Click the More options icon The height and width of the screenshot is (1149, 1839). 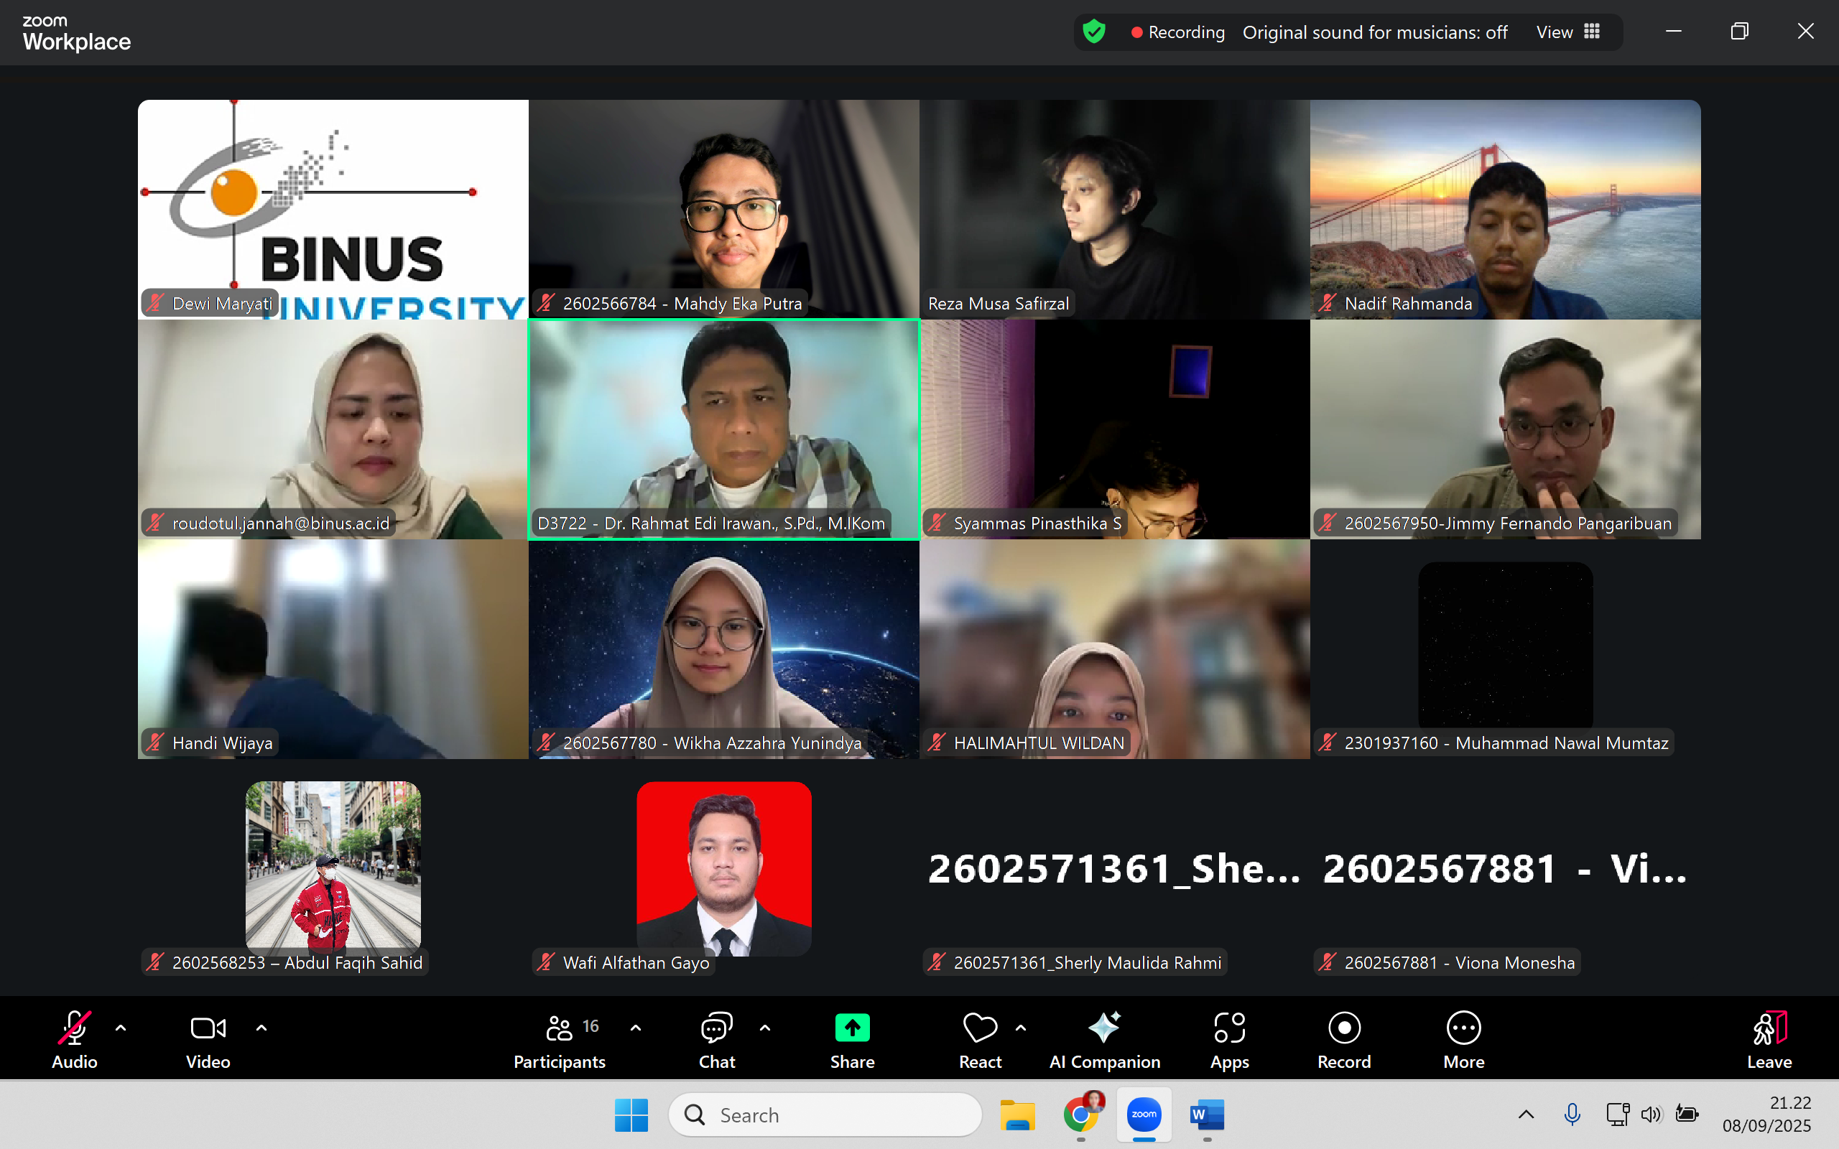point(1463,1028)
